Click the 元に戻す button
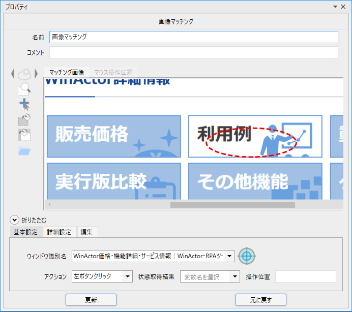Image resolution: width=352 pixels, height=312 pixels. click(260, 300)
